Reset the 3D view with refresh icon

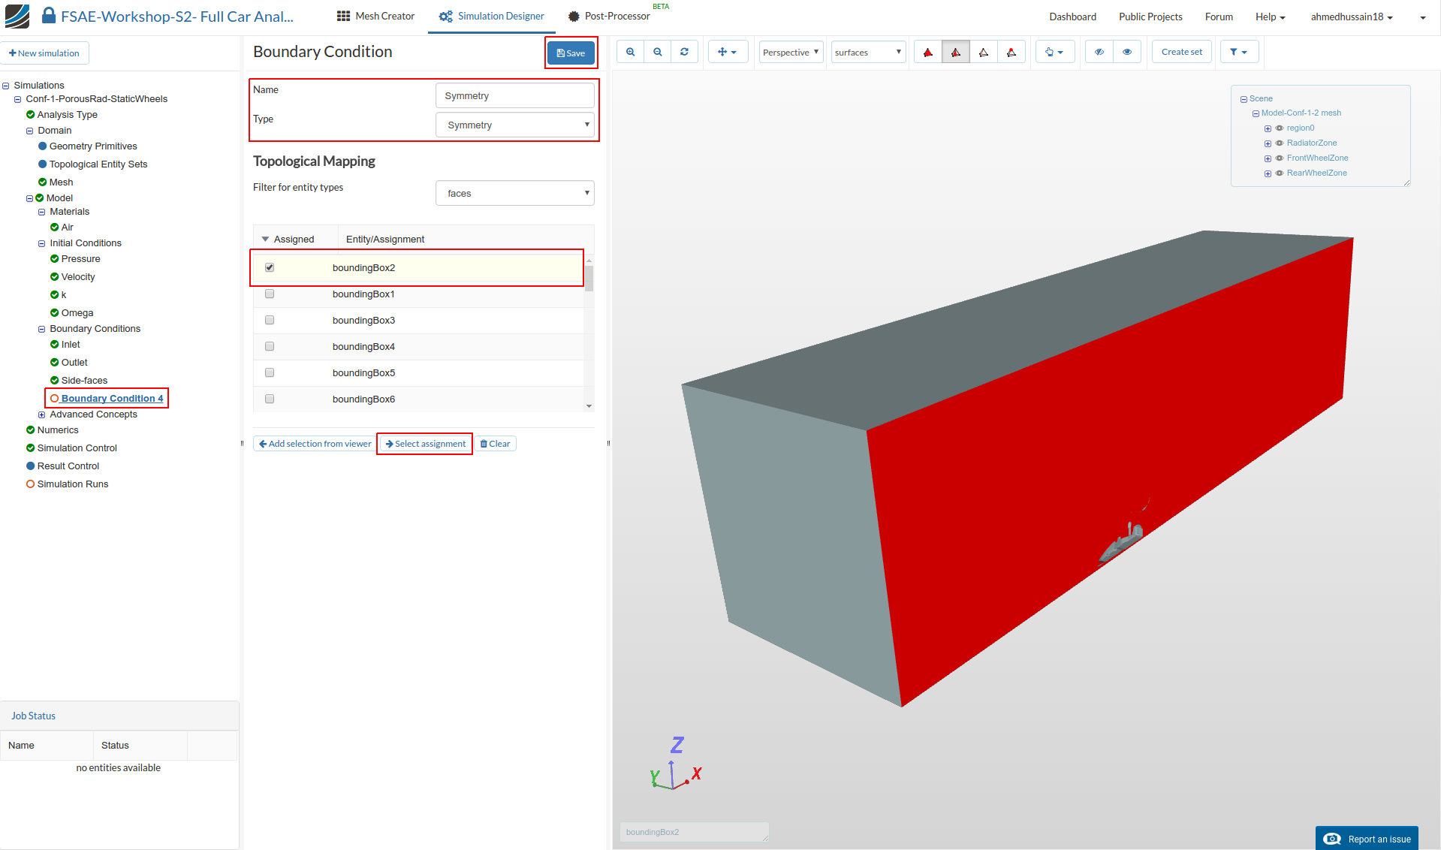[684, 52]
